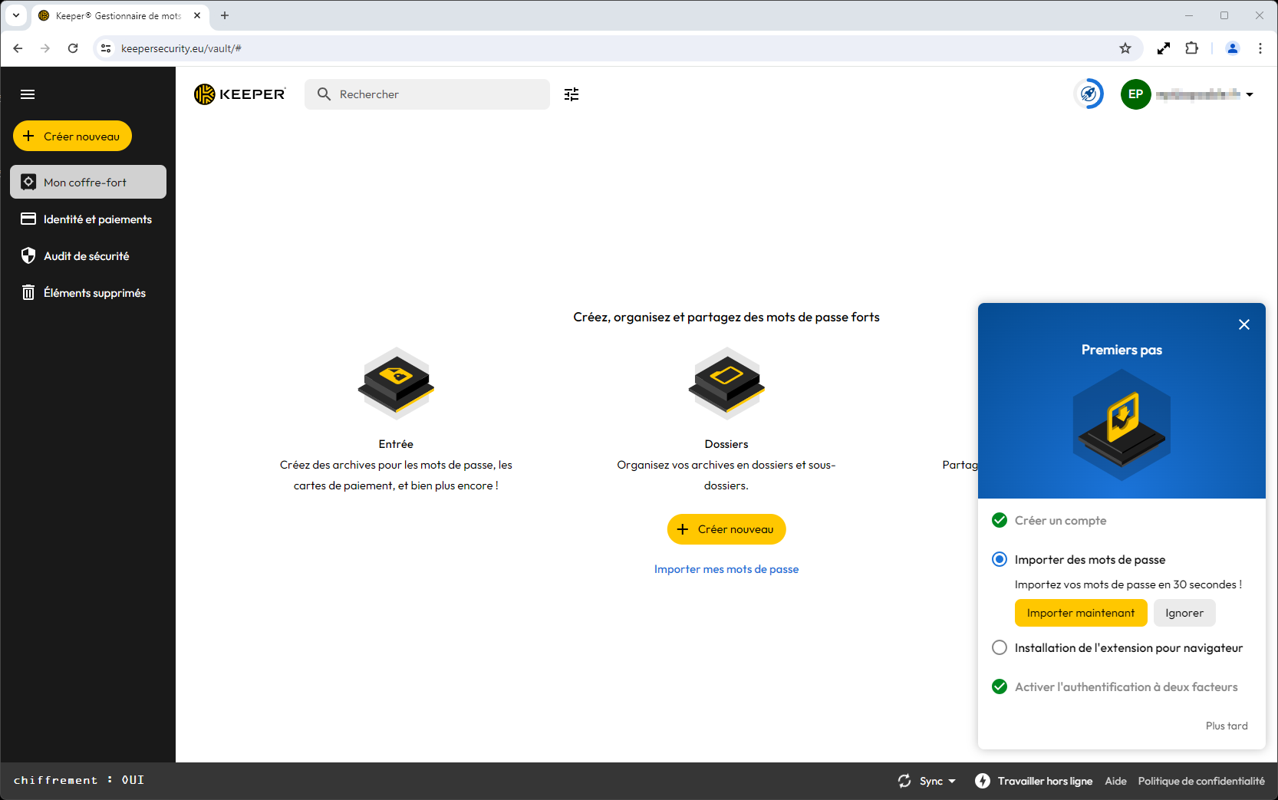The width and height of the screenshot is (1278, 800).
Task: Open the rocket onboarding progress icon
Action: coord(1089,94)
